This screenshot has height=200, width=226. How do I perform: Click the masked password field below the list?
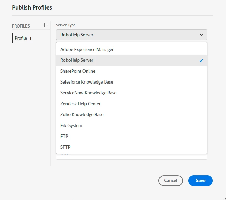131,157
